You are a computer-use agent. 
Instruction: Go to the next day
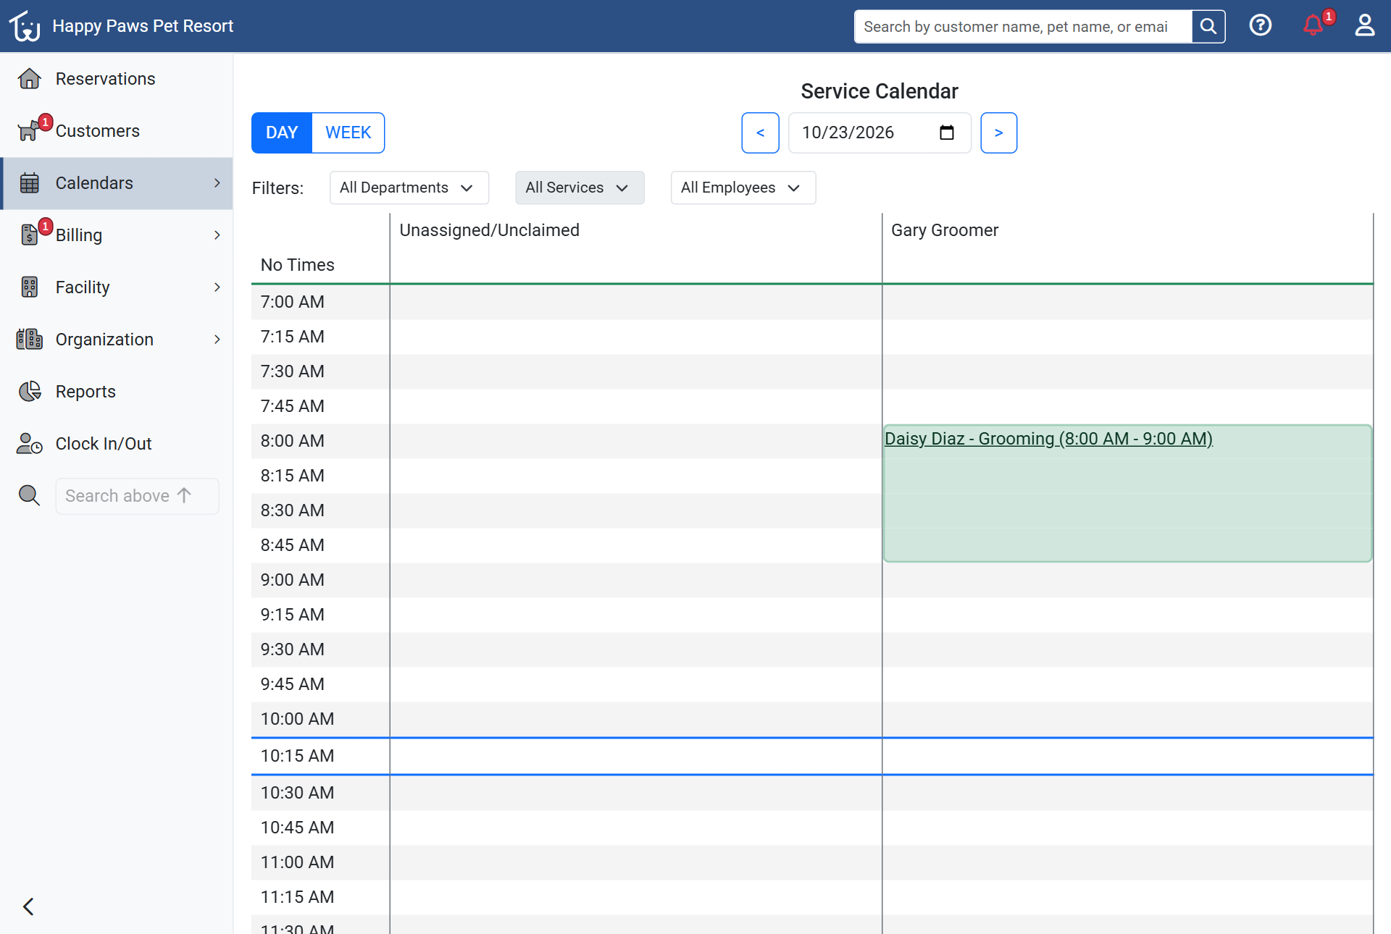coord(998,132)
